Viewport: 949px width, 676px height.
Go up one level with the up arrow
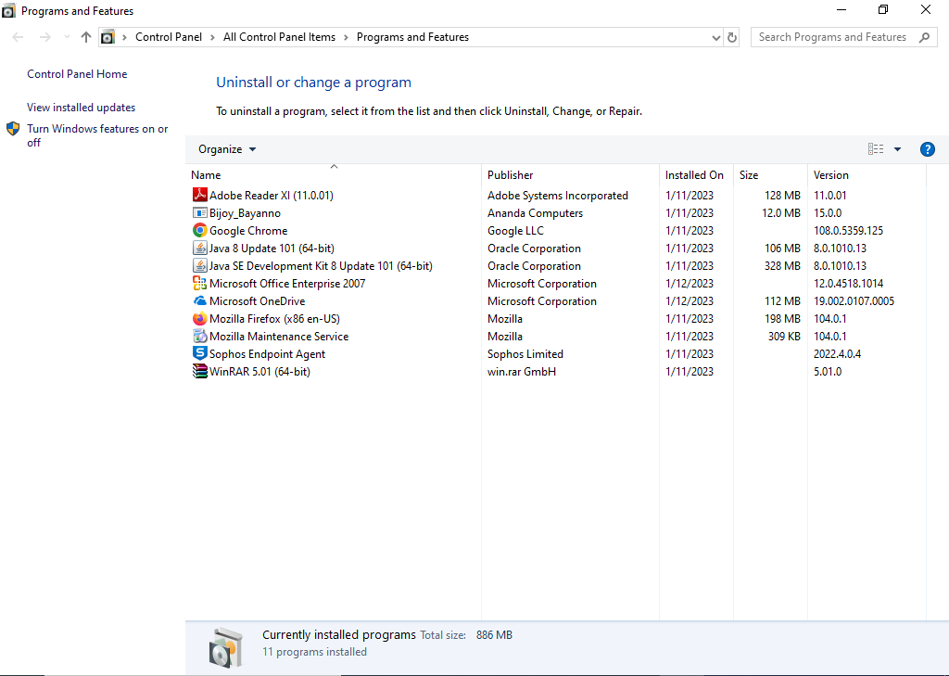86,37
